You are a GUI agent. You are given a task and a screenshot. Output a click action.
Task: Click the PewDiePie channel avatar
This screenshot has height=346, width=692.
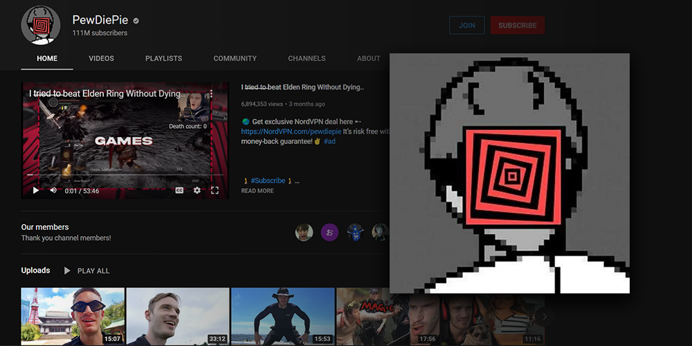[41, 25]
